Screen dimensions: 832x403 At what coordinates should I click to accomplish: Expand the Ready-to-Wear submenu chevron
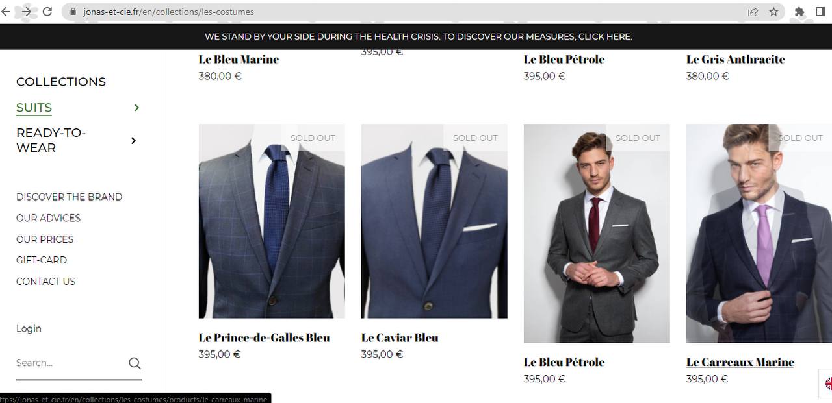[x=133, y=140]
